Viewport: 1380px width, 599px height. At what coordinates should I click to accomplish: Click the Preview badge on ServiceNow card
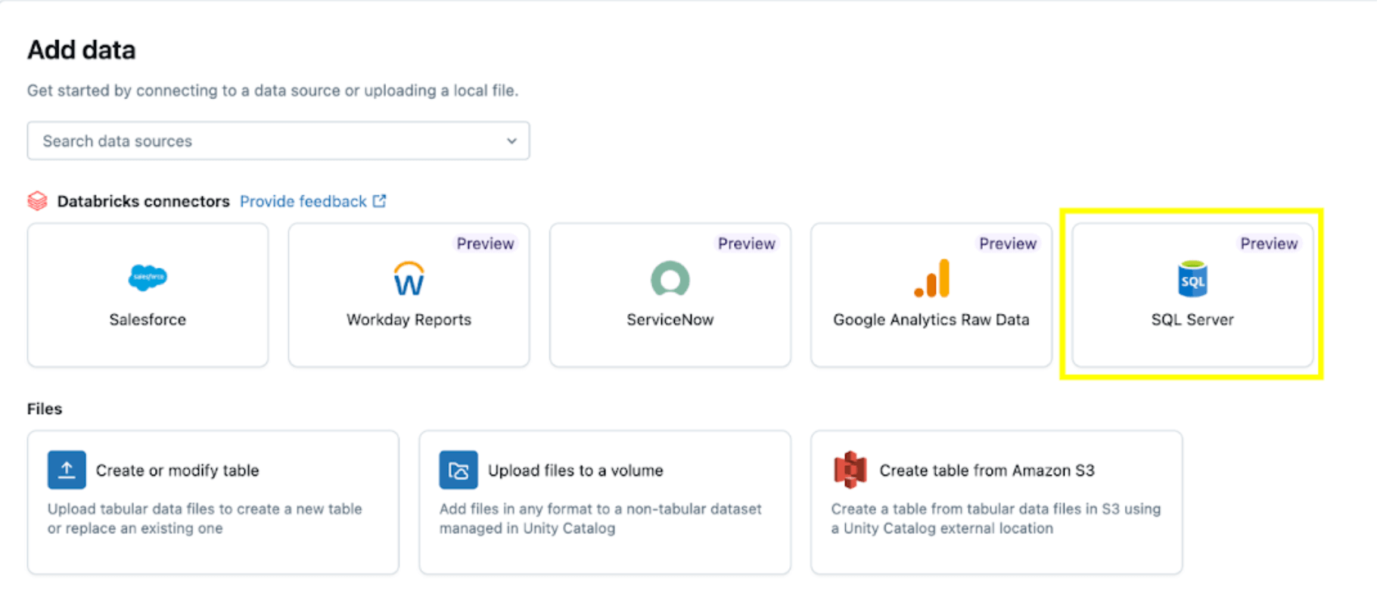pos(746,244)
